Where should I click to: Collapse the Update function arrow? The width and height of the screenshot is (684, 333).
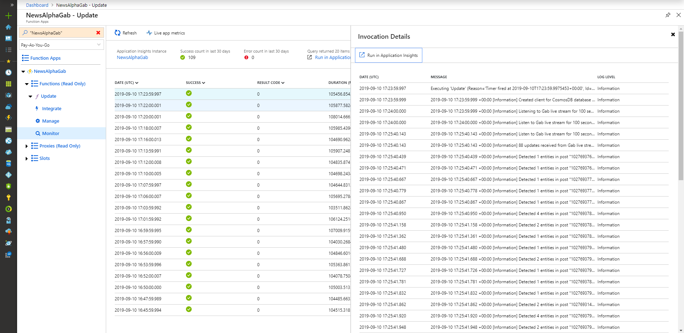pyautogui.click(x=30, y=96)
